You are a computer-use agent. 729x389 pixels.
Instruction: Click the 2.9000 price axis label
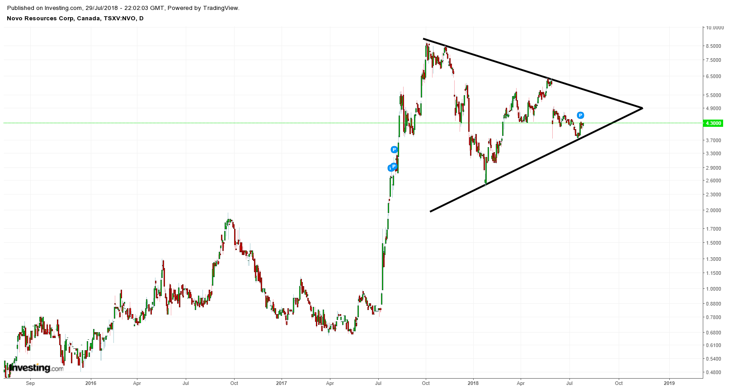coord(713,168)
